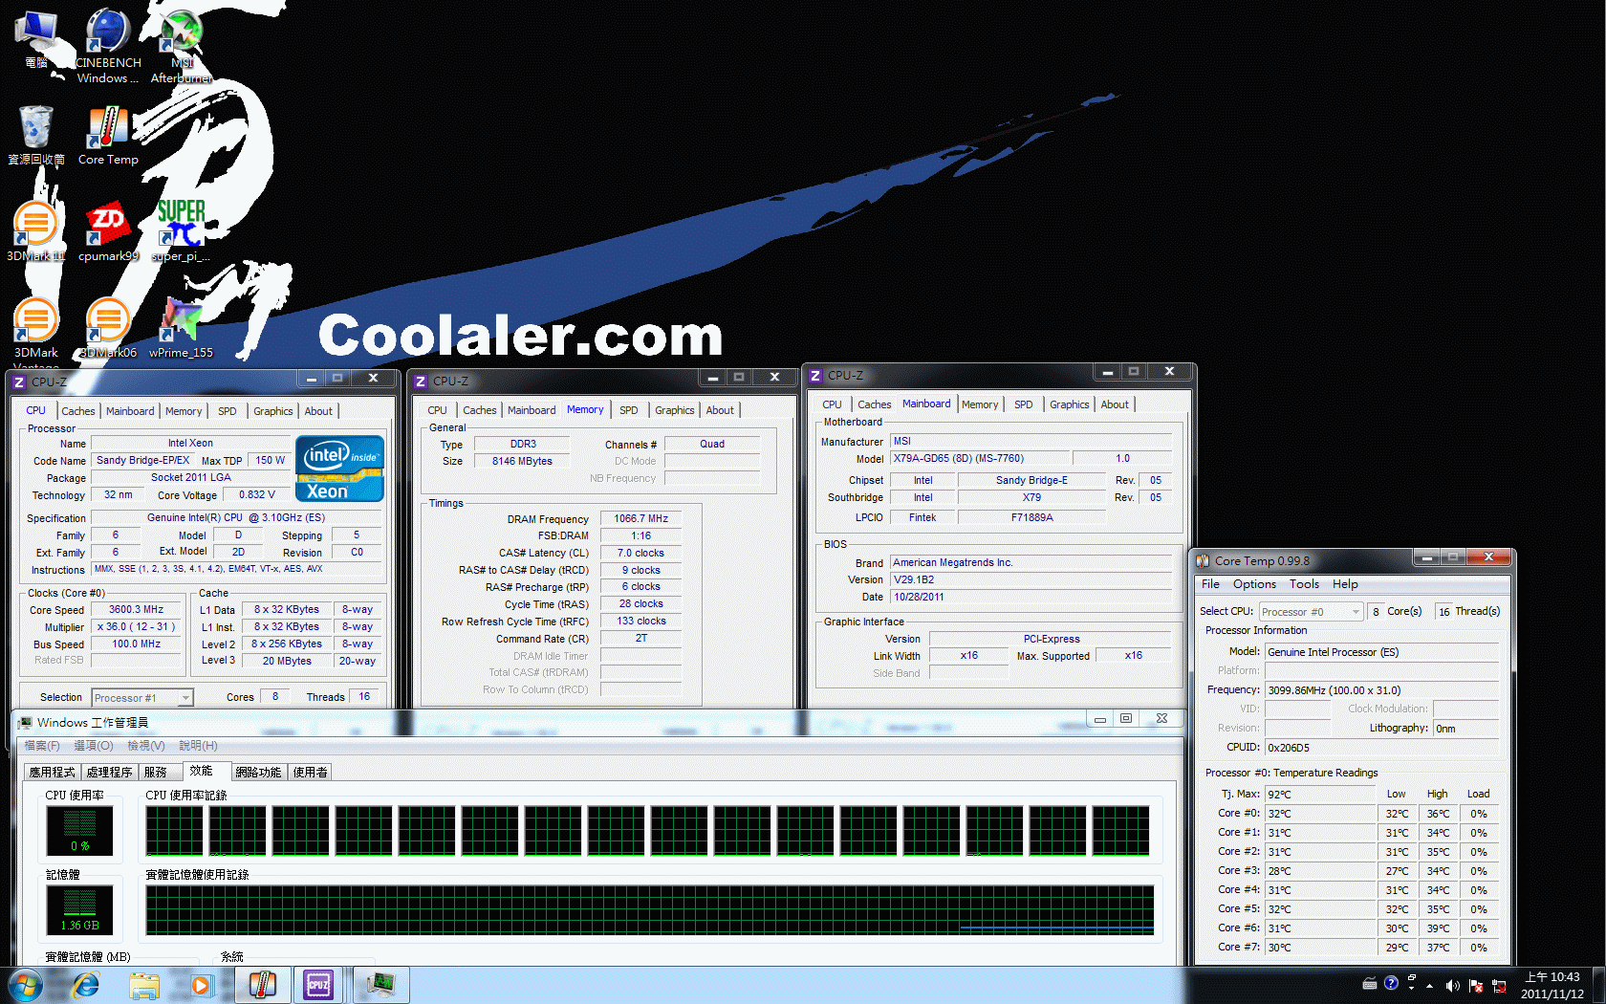
Task: Click the Core Temp Frequency field
Action: pos(1381,690)
